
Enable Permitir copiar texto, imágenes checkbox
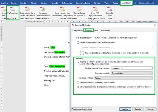pyautogui.click(x=78, y=82)
